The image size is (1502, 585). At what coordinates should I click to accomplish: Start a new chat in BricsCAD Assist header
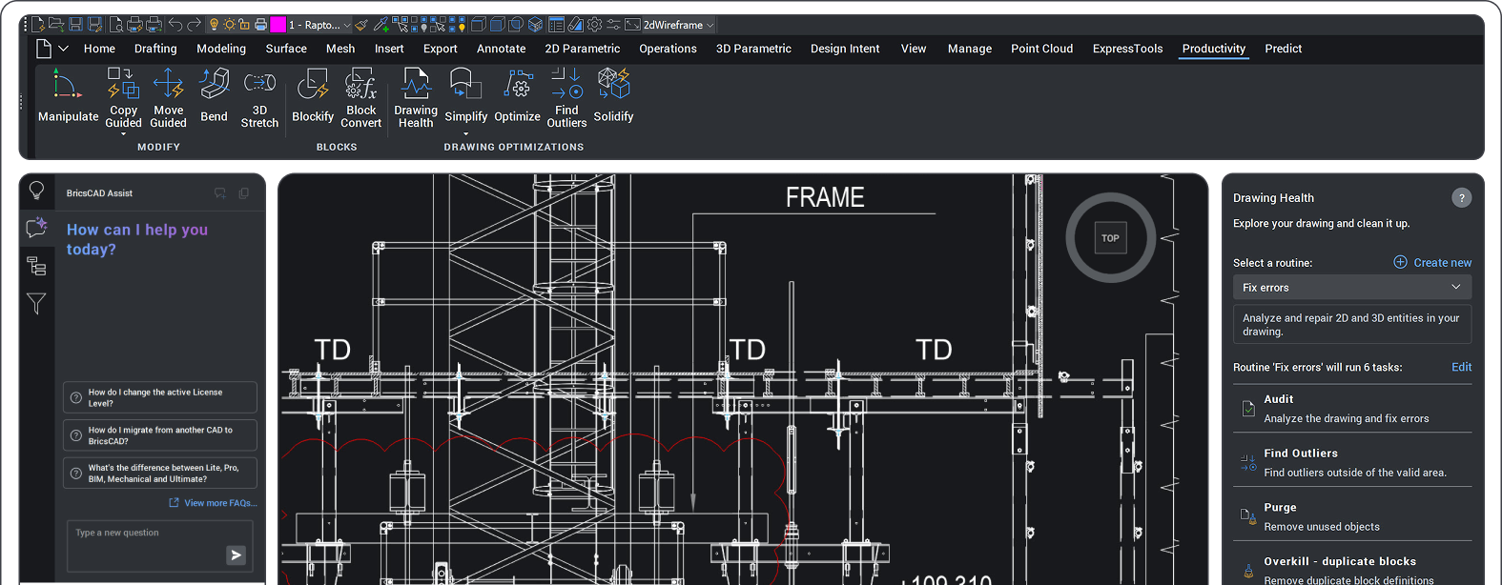pos(220,193)
